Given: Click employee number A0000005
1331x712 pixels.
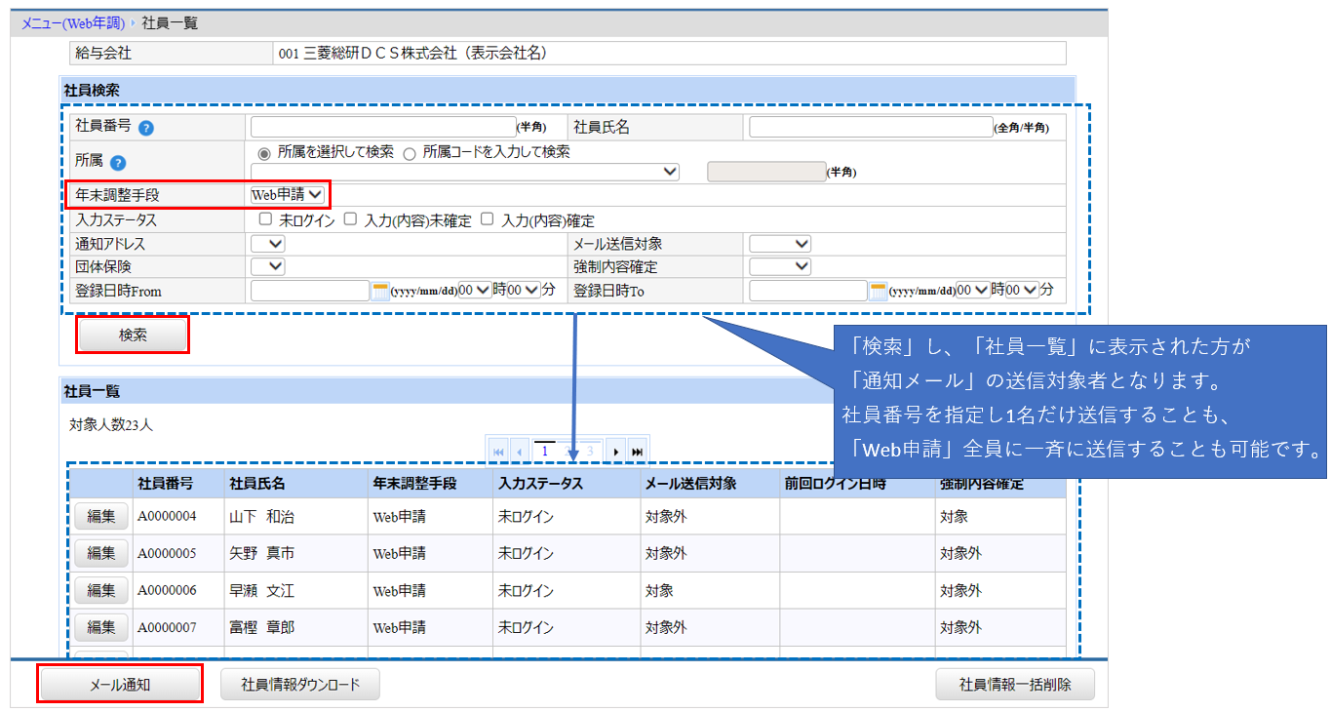Looking at the screenshot, I should [x=167, y=553].
